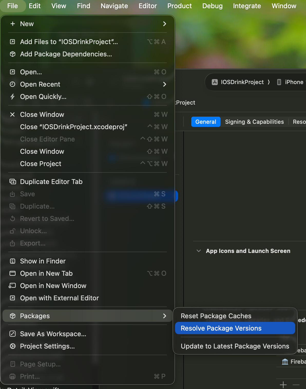Expand the Packages submenu chevron

(165, 316)
